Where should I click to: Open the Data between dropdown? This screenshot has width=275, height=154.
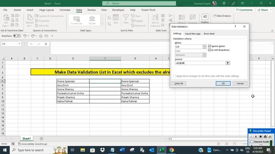[x=205, y=55]
